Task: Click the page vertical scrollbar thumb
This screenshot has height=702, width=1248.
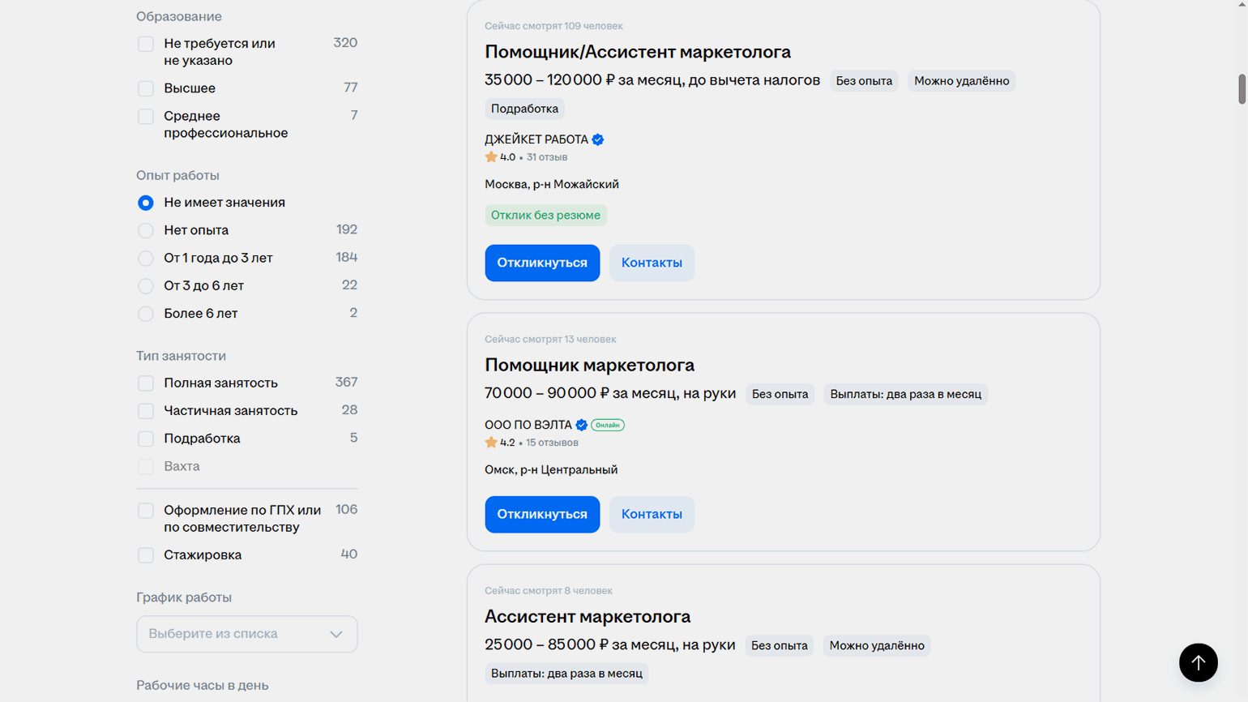Action: 1242,88
